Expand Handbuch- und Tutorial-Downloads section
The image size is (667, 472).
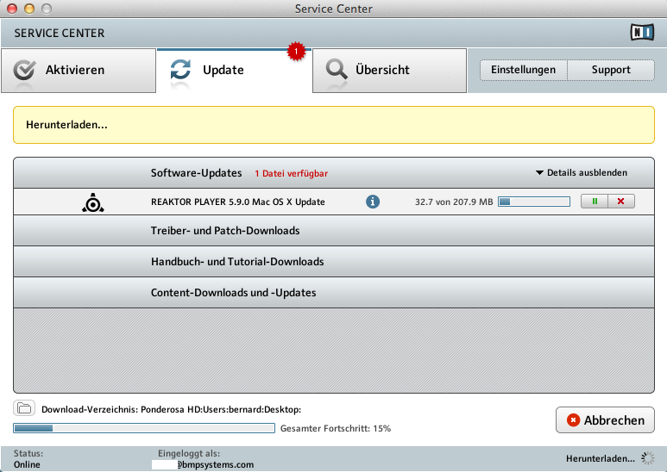(x=333, y=262)
